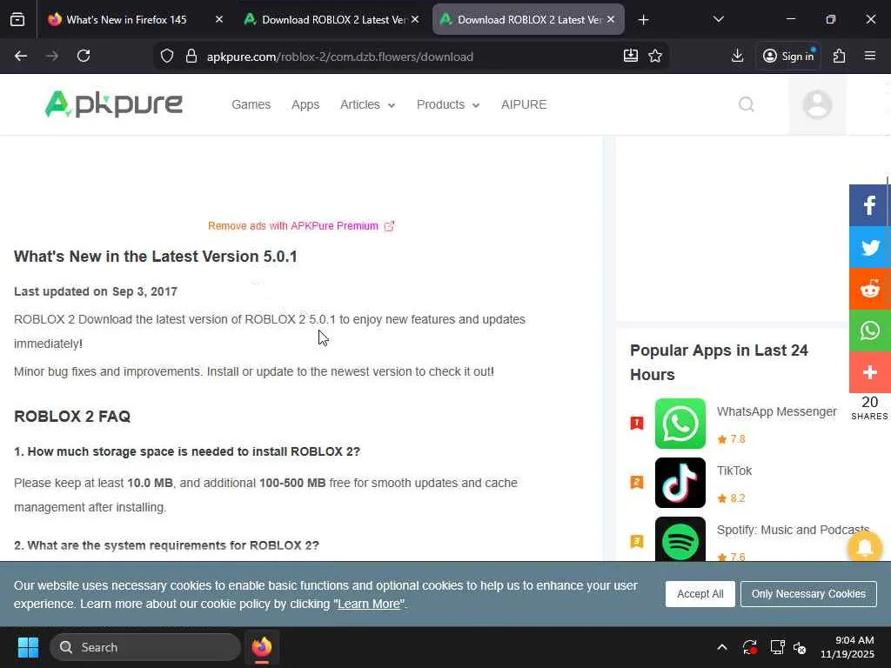Close the What's New in Firefox 145 tab
The height and width of the screenshot is (668, 891).
click(218, 19)
